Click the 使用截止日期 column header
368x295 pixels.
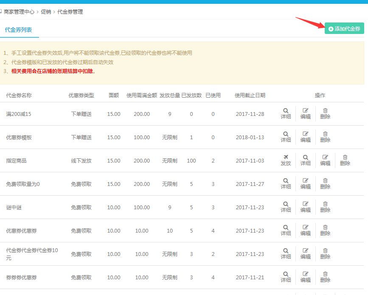click(x=250, y=96)
